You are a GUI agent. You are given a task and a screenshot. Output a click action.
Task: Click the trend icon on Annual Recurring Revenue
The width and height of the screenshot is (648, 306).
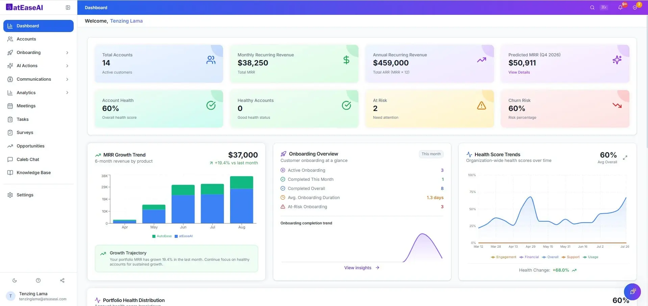[481, 60]
